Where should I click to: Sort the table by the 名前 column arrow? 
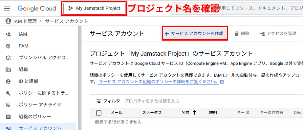195,113
